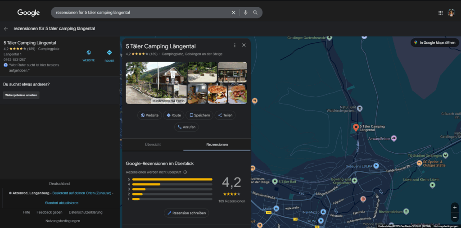
Task: Select the red map pin for 5 Täler Camping
Action: click(x=356, y=128)
